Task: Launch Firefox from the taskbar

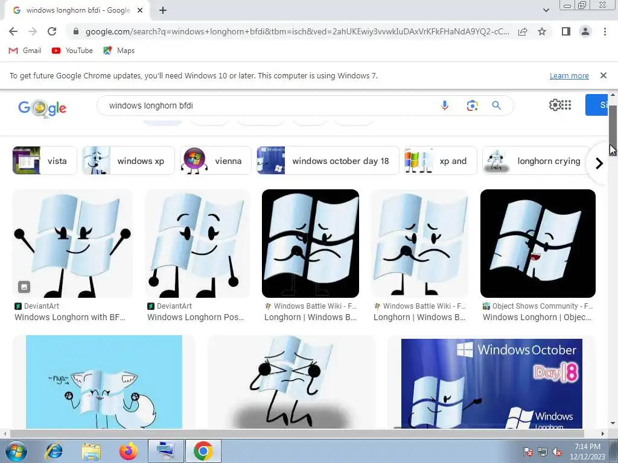Action: pyautogui.click(x=128, y=451)
